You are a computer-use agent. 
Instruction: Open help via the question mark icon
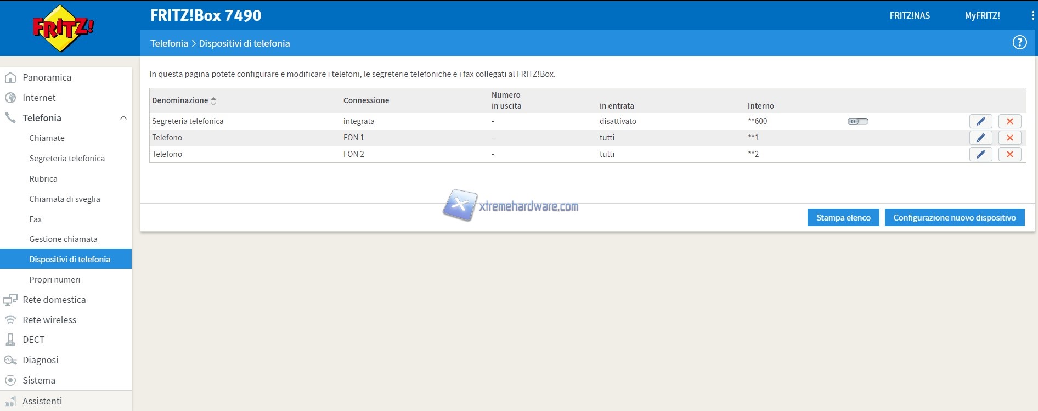coord(1019,43)
